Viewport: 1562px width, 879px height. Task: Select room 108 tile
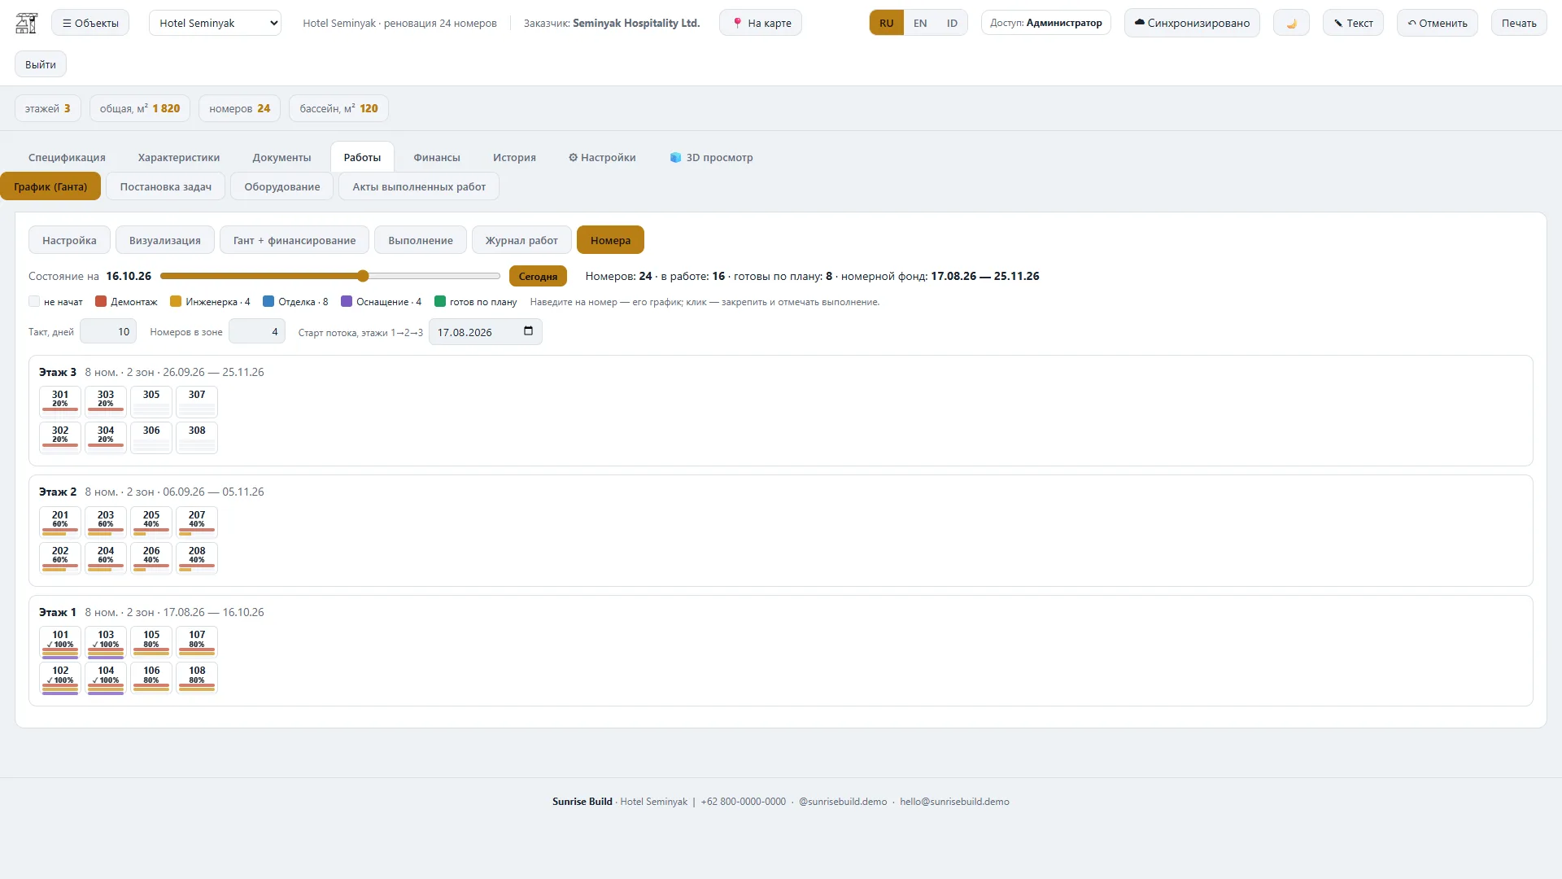pos(197,677)
